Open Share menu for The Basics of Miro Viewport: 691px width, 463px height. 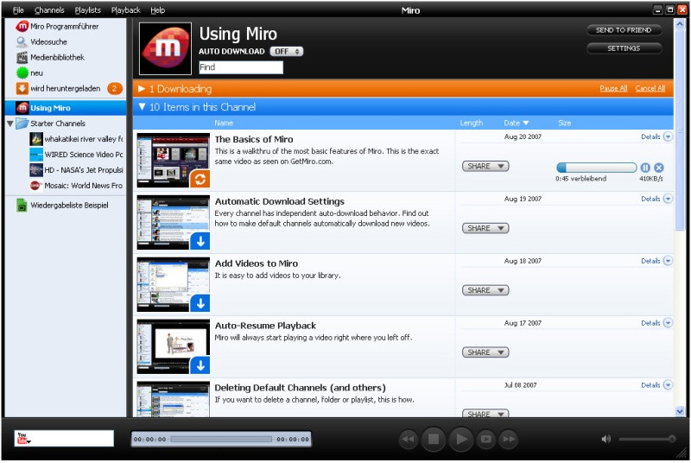pos(485,166)
